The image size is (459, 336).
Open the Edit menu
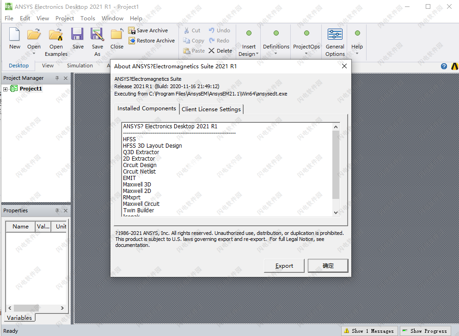tap(25, 18)
